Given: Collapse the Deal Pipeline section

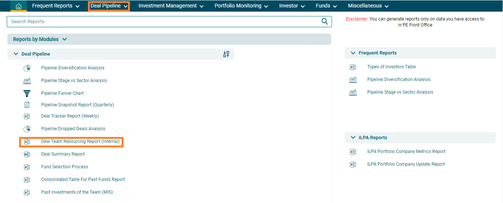Looking at the screenshot, I should (x=16, y=54).
